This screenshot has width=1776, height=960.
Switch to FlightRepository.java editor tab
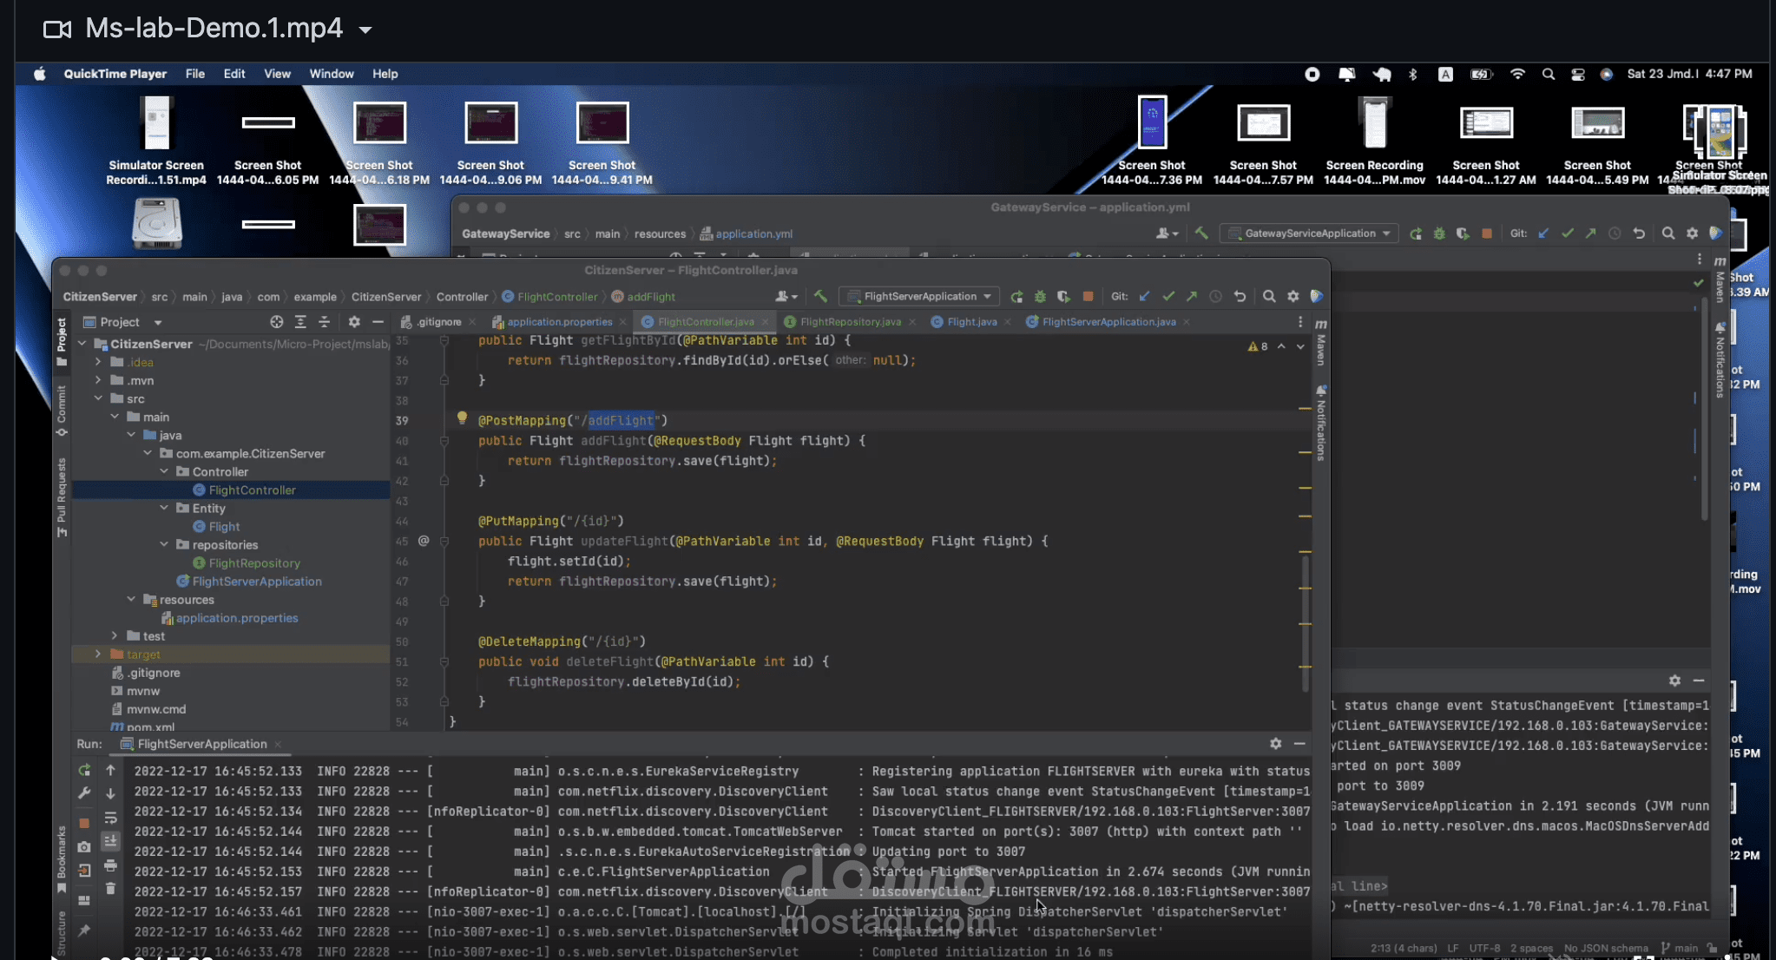[x=850, y=321]
